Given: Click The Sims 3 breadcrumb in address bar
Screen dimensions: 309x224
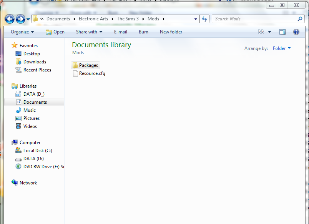Looking at the screenshot, I should click(128, 19).
